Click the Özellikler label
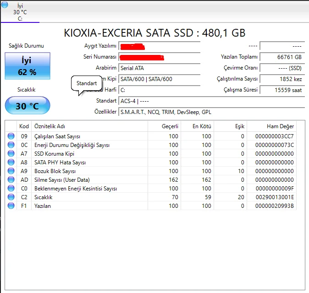The width and height of the screenshot is (309, 293). [105, 112]
